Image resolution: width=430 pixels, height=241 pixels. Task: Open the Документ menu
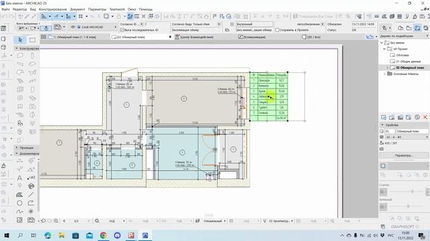point(77,9)
